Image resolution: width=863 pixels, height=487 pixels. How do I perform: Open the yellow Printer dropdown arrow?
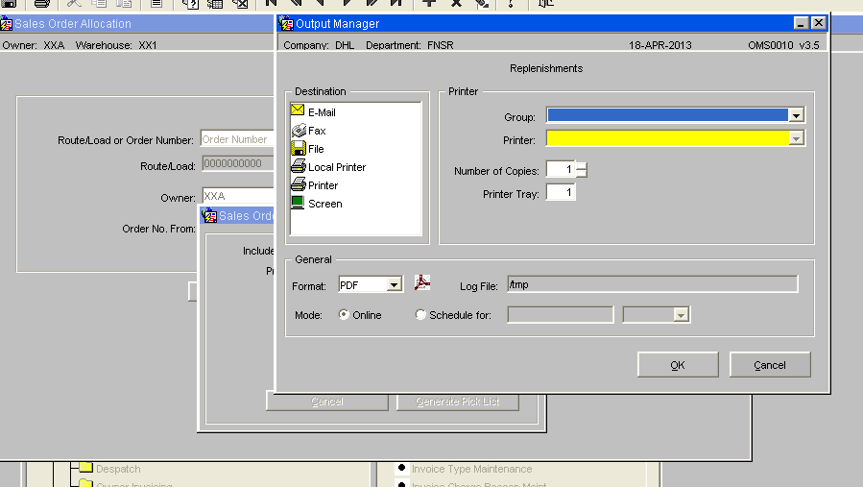click(x=796, y=138)
